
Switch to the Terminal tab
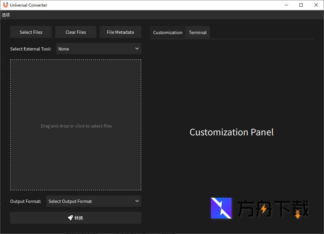pyautogui.click(x=198, y=32)
